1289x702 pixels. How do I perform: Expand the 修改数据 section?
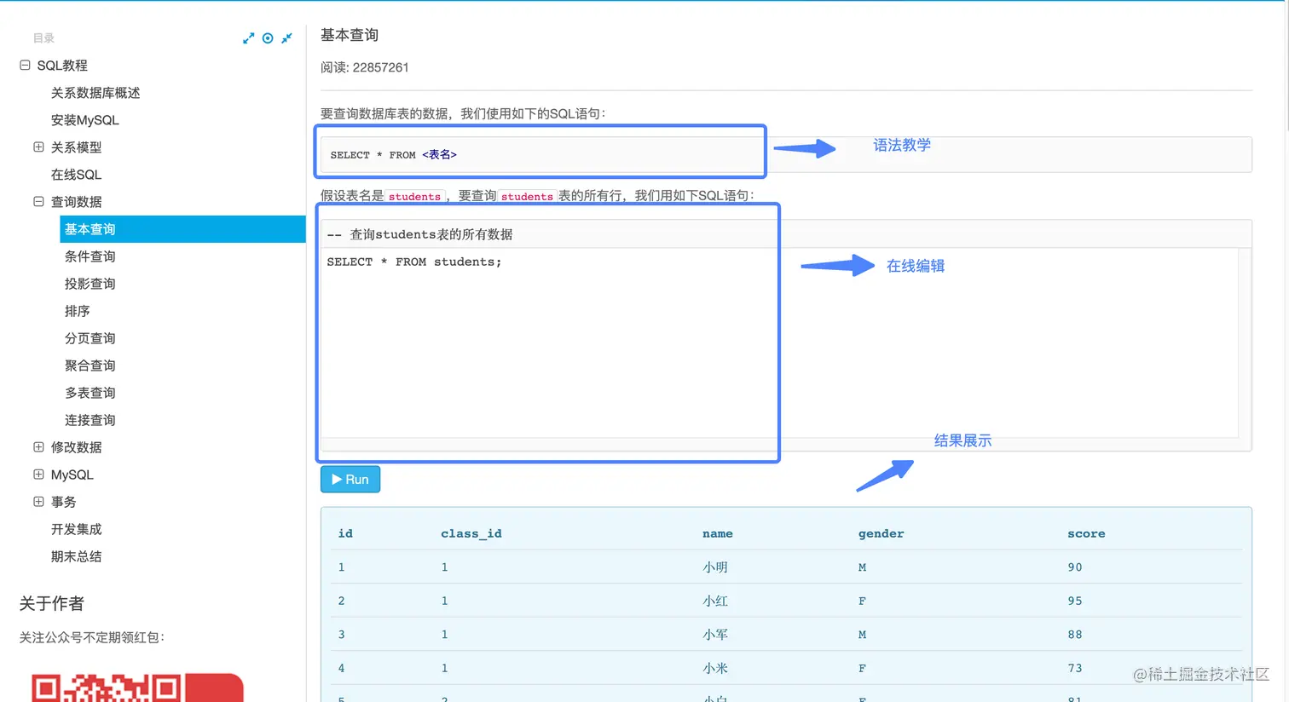[38, 446]
